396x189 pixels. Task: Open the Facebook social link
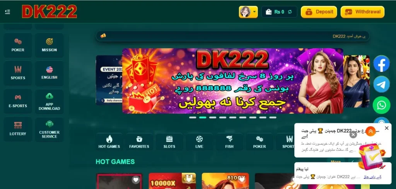[x=381, y=64]
